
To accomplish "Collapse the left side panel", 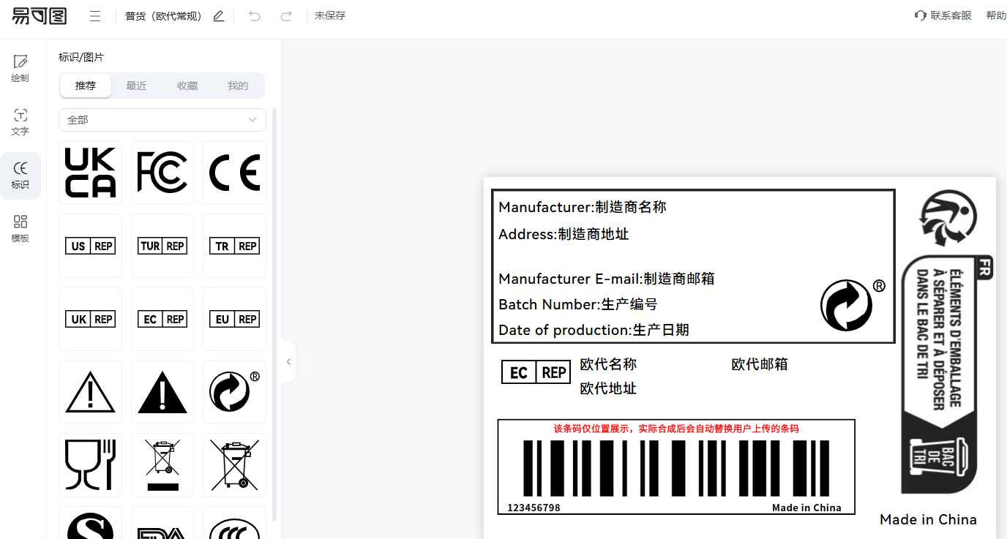I will coord(288,361).
